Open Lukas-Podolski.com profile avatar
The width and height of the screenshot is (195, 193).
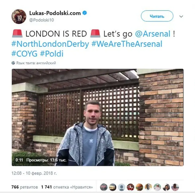(19, 16)
